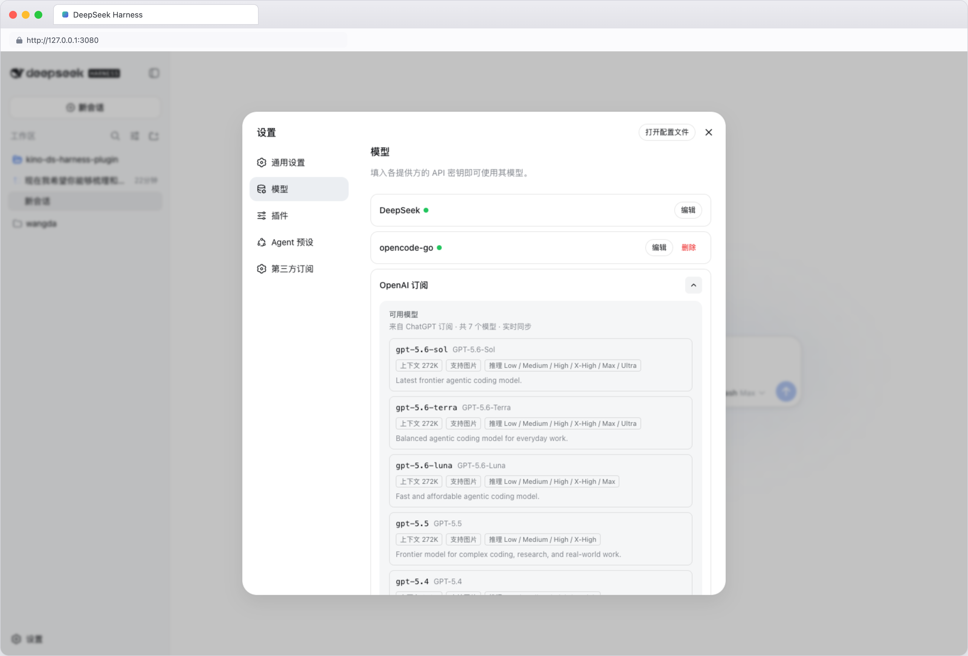Screen dimensions: 968x656
Task: Click the deepseek logo in sidebar
Action: click(x=65, y=73)
